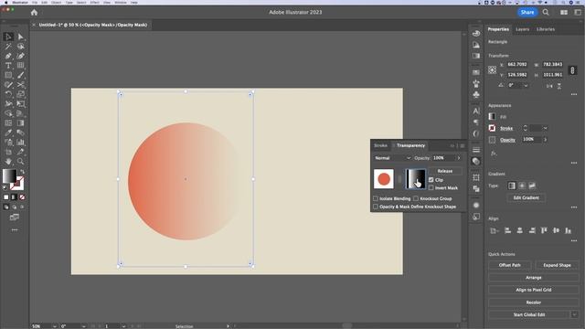Image resolution: width=585 pixels, height=329 pixels.
Task: Select the Direct Selection tool
Action: pyautogui.click(x=20, y=37)
